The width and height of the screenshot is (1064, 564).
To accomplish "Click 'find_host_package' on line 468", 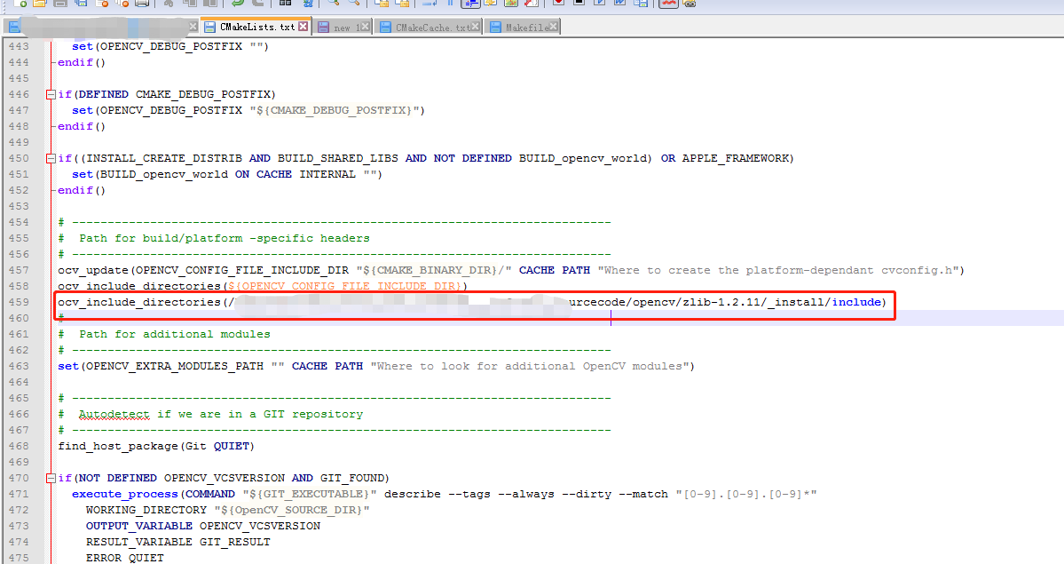I will 118,447.
